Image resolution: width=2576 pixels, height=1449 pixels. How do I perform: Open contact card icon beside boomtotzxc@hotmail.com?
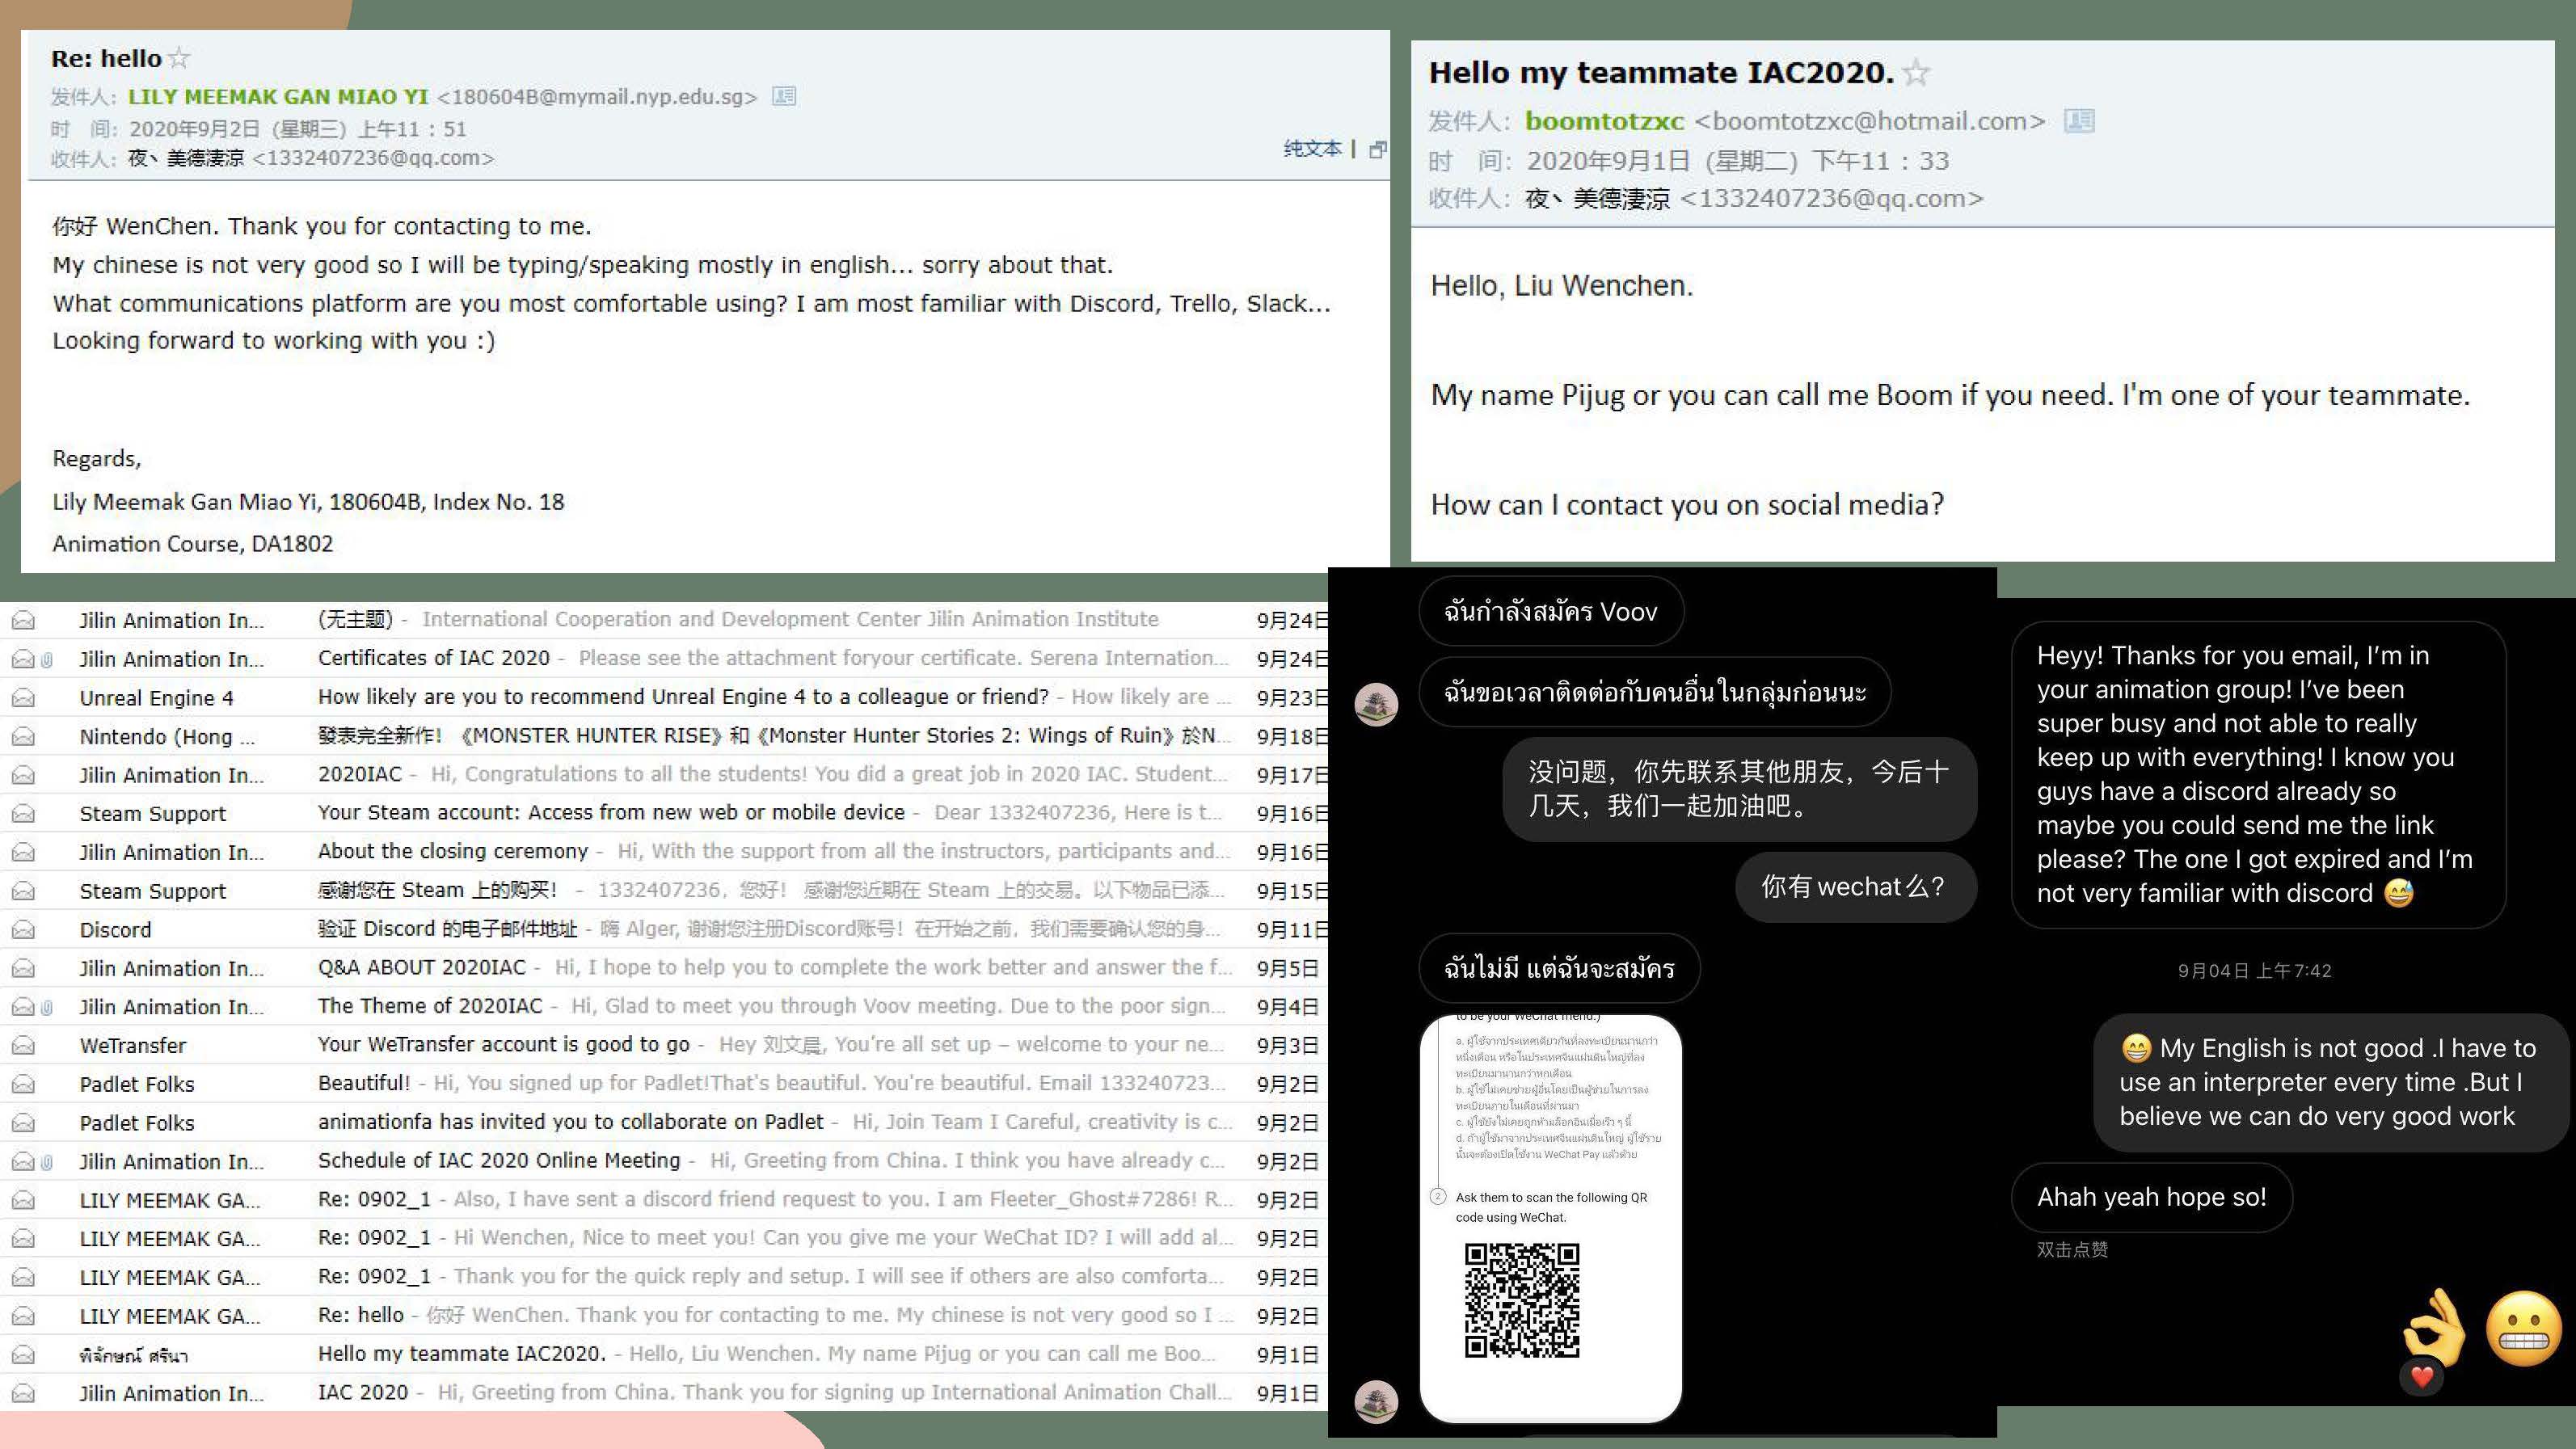(2079, 121)
